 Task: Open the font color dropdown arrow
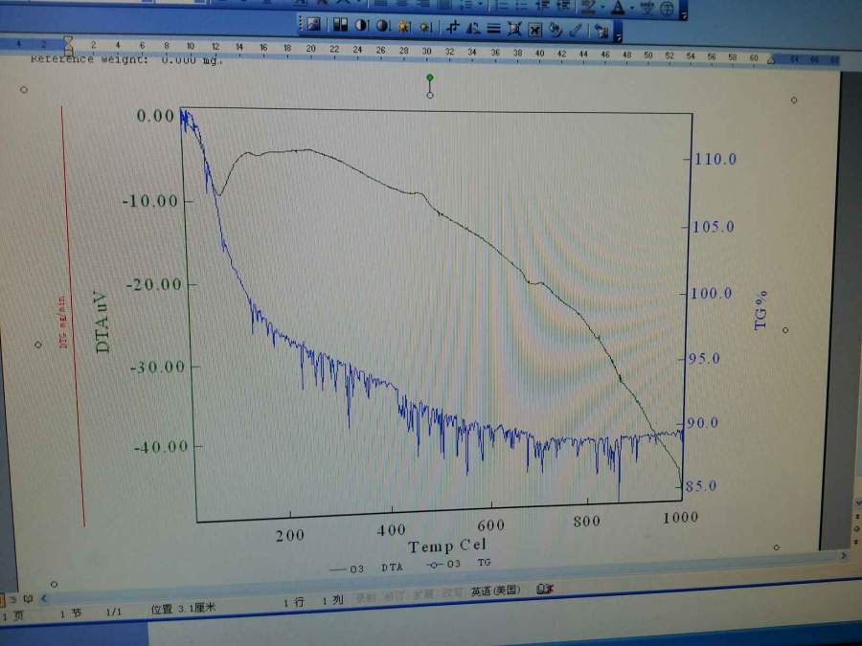pyautogui.click(x=632, y=8)
